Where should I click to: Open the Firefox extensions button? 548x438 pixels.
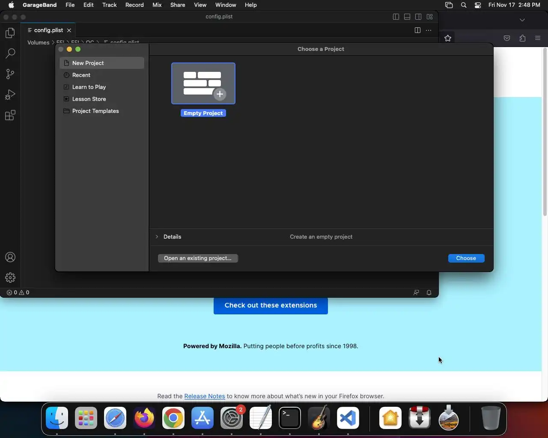tap(522, 38)
